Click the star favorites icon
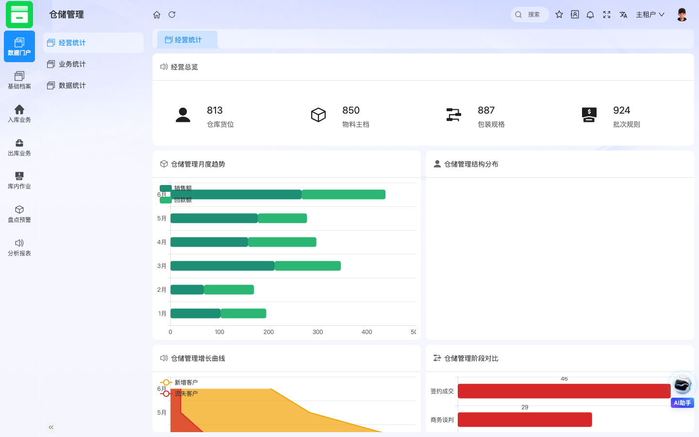 pyautogui.click(x=559, y=15)
